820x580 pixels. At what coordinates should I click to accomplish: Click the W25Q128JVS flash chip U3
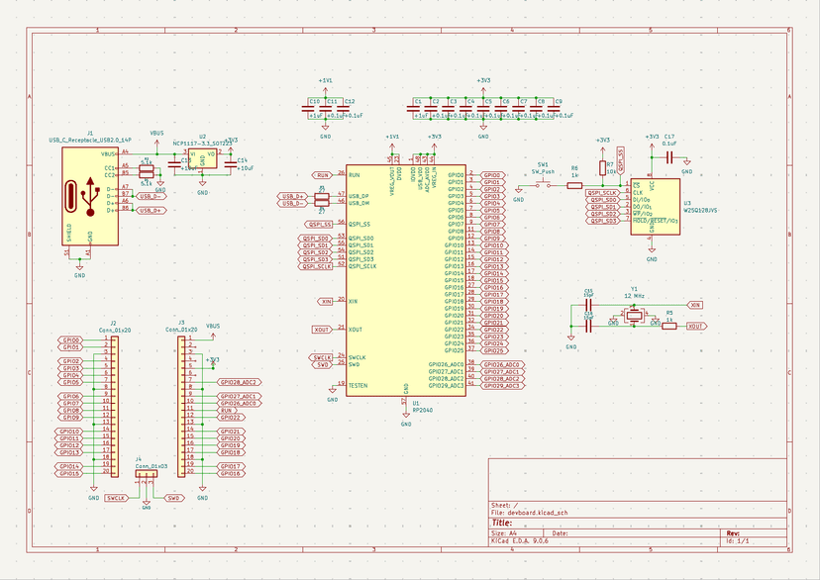pos(655,204)
